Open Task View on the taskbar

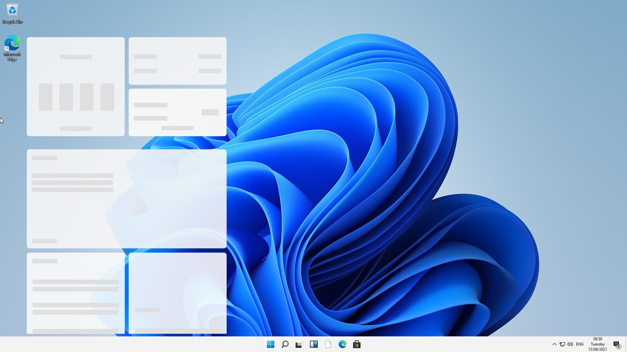299,344
